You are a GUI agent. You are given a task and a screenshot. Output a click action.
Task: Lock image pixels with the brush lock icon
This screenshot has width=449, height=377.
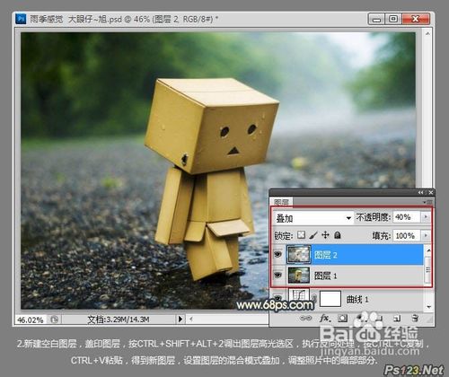coord(313,235)
